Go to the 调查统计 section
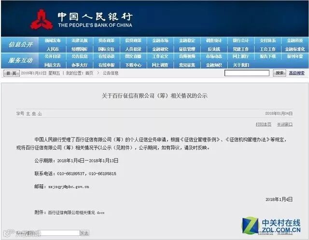309x240 pixels. click(x=214, y=40)
